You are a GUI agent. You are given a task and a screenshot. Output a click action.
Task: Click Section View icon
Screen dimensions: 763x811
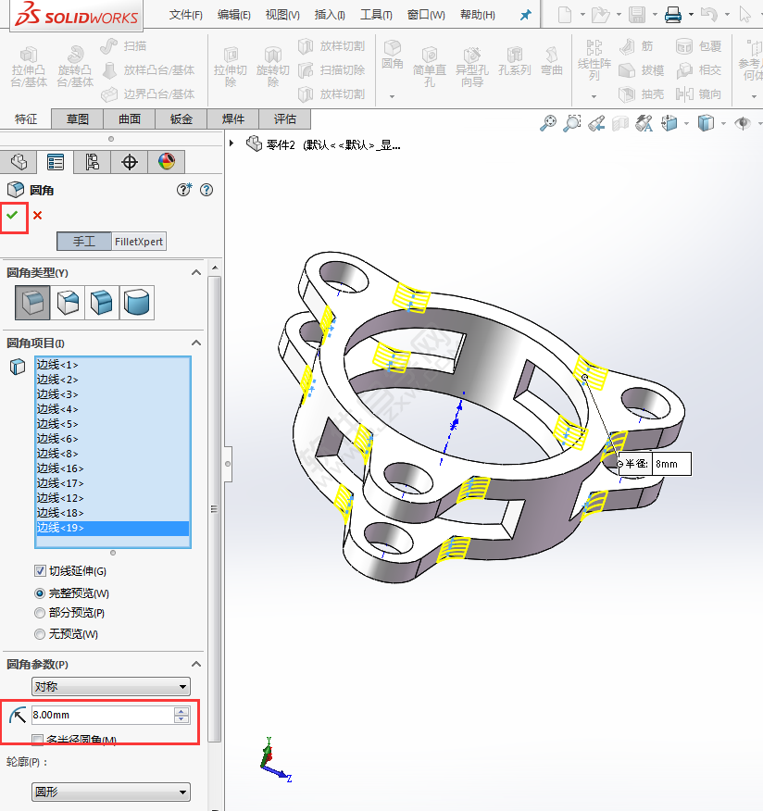point(620,123)
